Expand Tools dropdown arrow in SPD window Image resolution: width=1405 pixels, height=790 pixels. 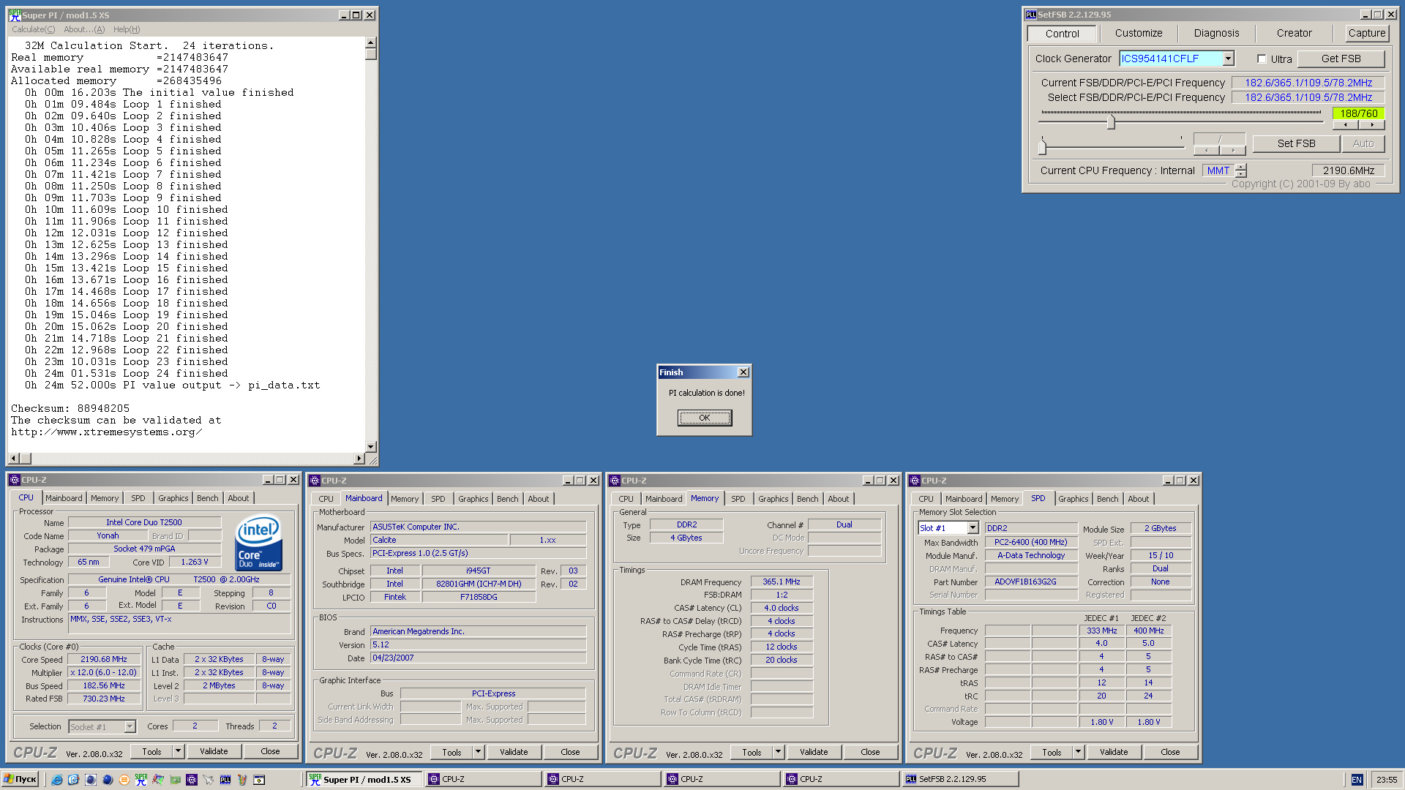point(1078,752)
